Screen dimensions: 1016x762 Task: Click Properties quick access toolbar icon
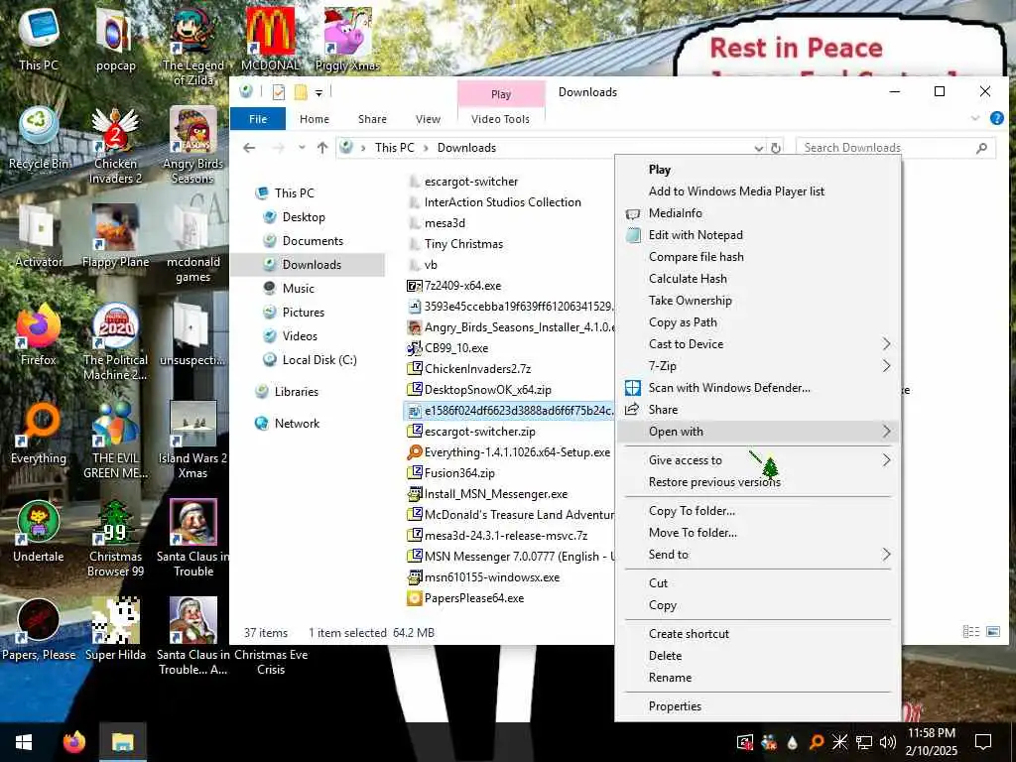[279, 92]
